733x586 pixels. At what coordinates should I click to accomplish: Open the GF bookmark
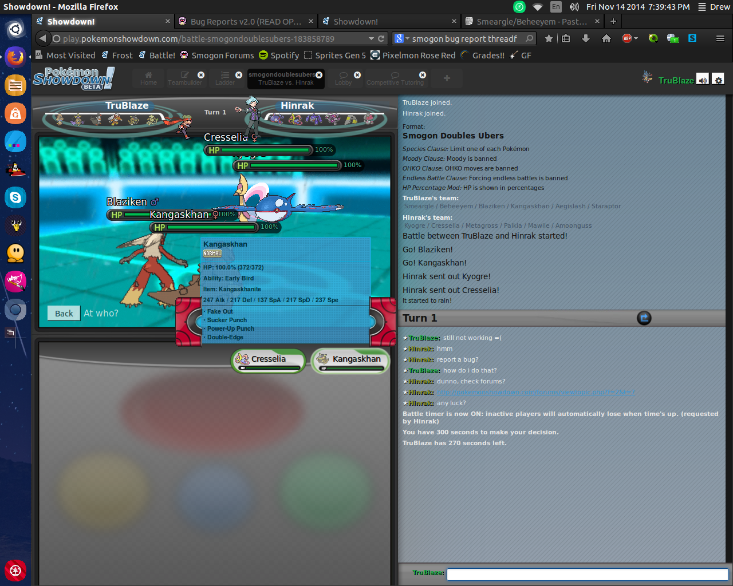tap(521, 55)
